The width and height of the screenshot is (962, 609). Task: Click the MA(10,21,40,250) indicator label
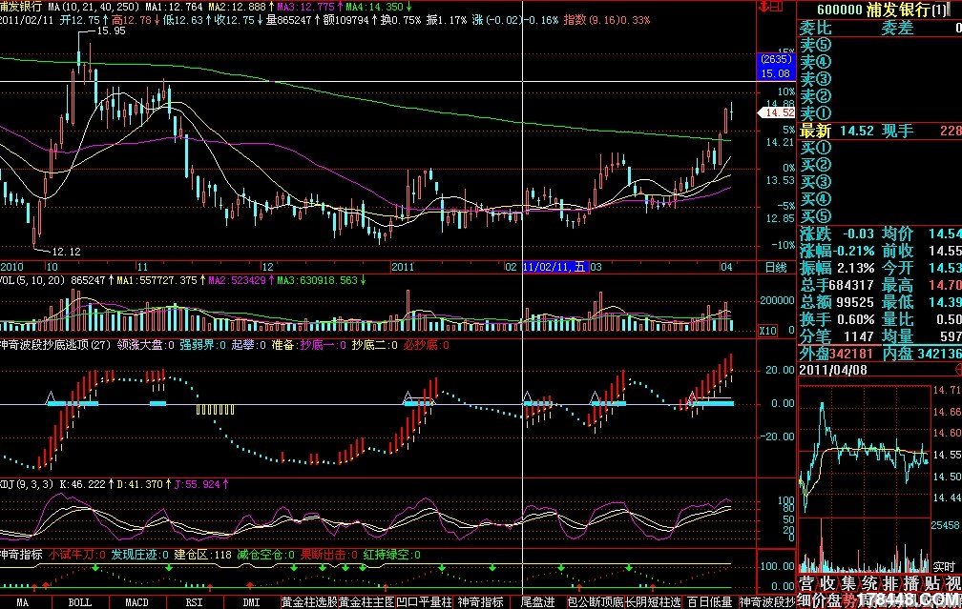click(95, 7)
